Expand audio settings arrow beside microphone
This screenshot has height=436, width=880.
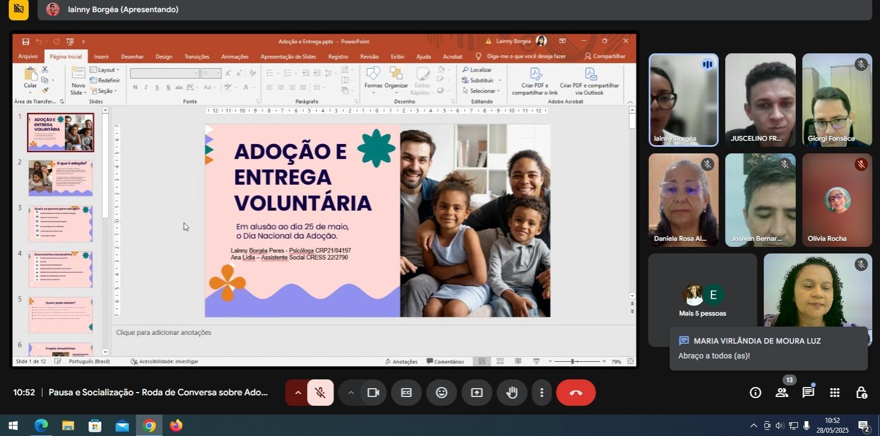pos(297,393)
